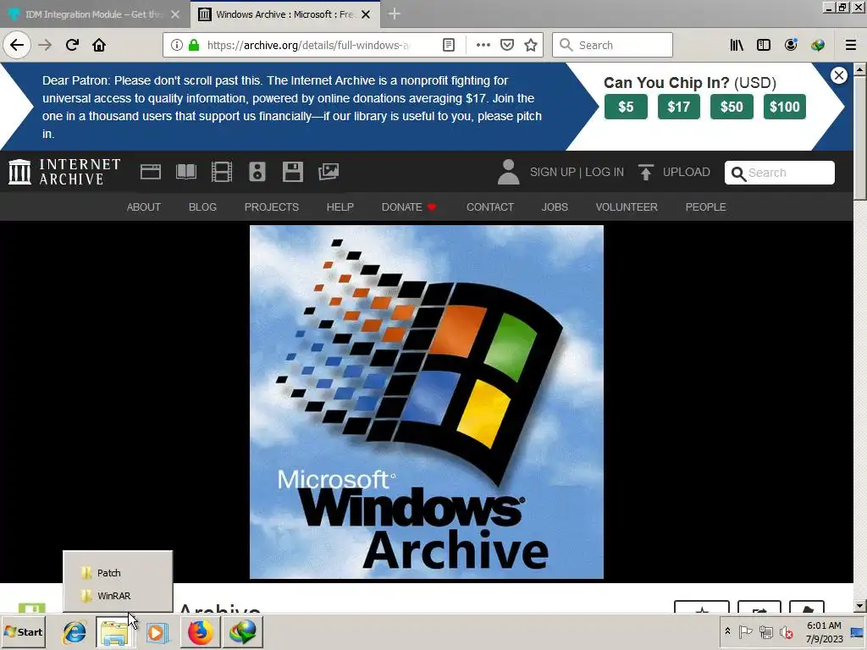Open the Firefox library icon

737,46
